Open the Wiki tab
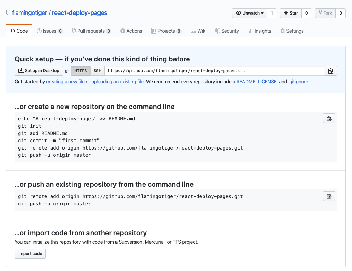The image size is (352, 271). click(x=199, y=31)
